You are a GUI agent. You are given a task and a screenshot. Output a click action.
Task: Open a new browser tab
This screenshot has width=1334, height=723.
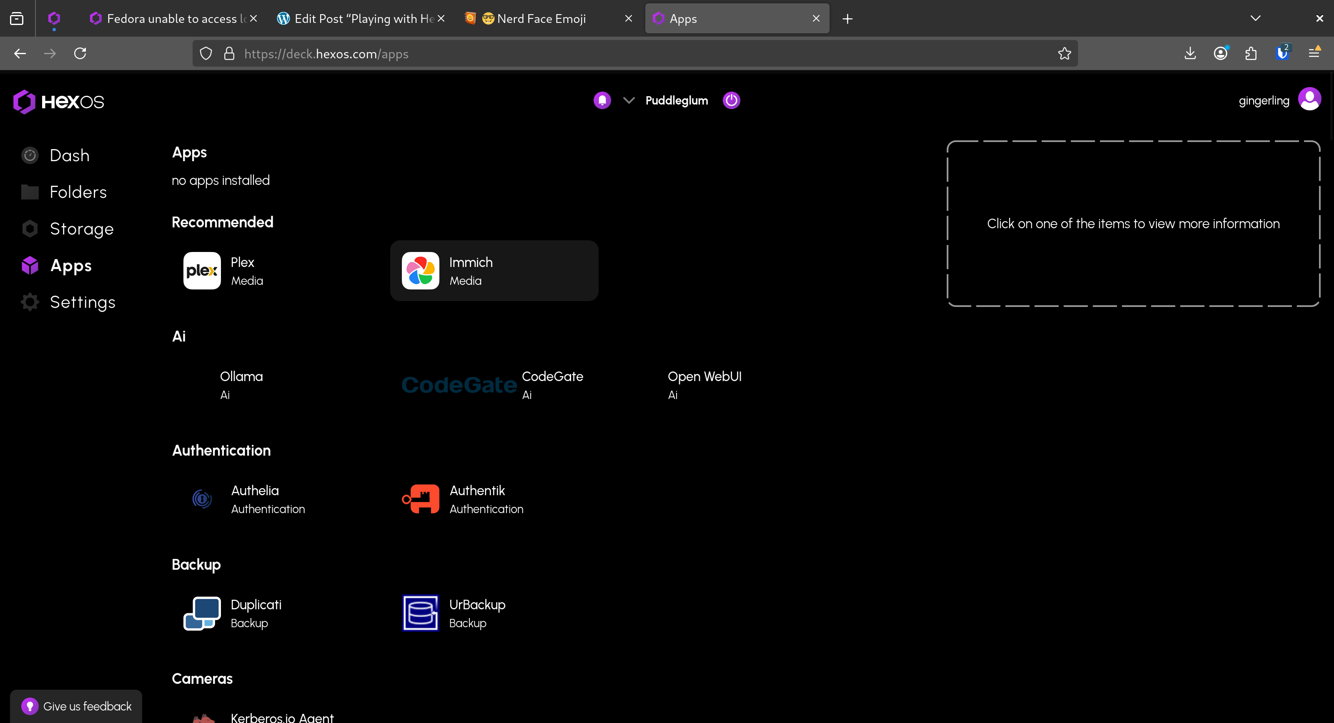[847, 19]
